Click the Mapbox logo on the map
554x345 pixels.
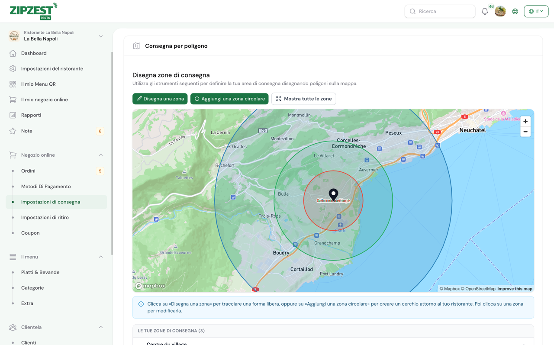click(150, 286)
